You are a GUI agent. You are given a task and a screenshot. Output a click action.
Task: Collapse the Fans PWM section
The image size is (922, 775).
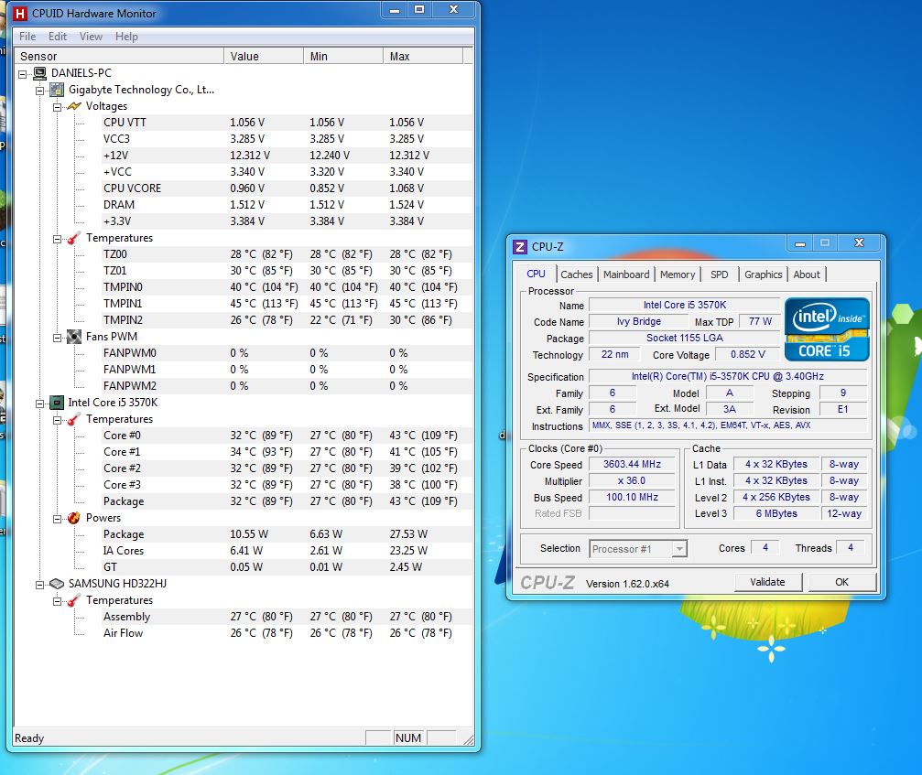[57, 338]
